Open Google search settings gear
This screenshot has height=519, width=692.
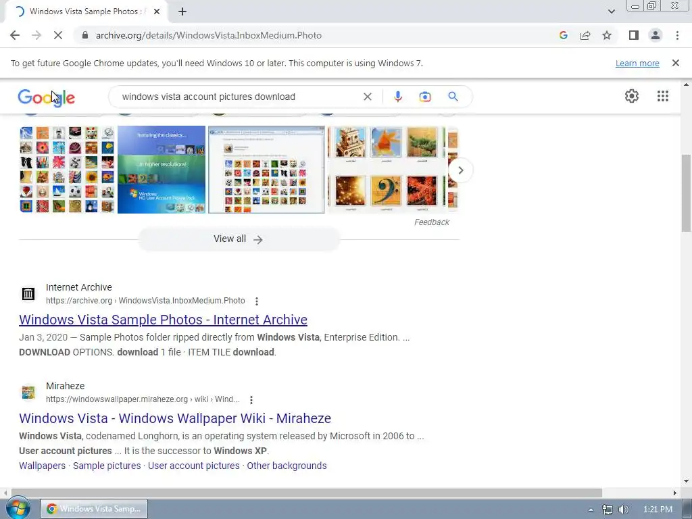pyautogui.click(x=632, y=96)
